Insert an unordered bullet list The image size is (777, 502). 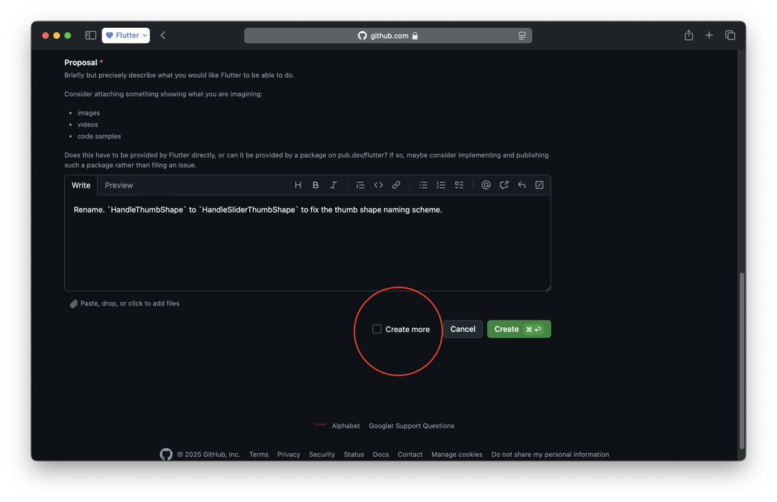click(423, 185)
